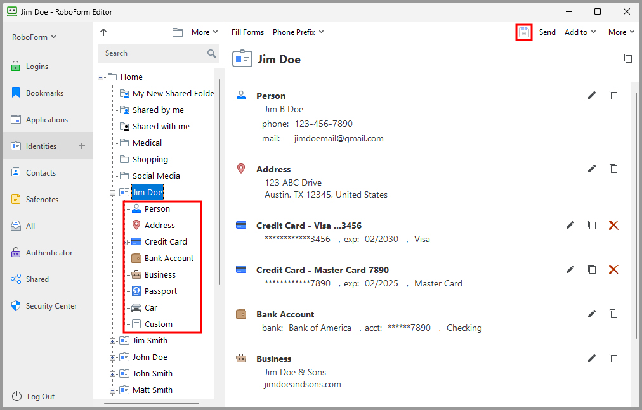The image size is (642, 410).
Task: Select Business in the tree
Action: [154, 274]
